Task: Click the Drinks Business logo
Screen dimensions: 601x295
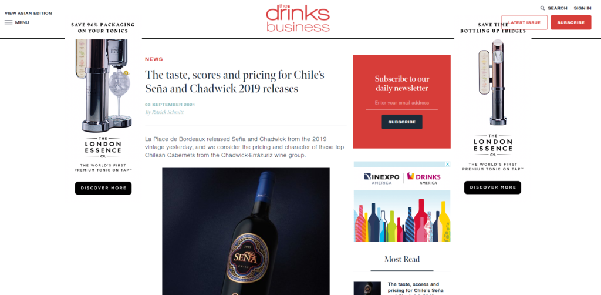Action: 298,18
